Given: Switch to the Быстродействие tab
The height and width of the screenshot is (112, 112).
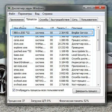Looking at the screenshot, I should coord(60,20).
